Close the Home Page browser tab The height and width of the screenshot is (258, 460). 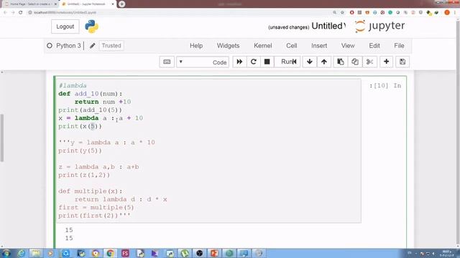point(55,4)
